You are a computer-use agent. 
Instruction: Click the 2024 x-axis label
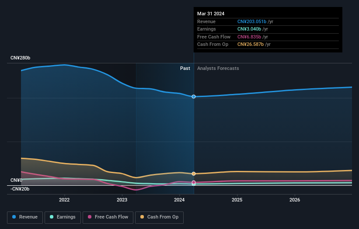point(179,200)
